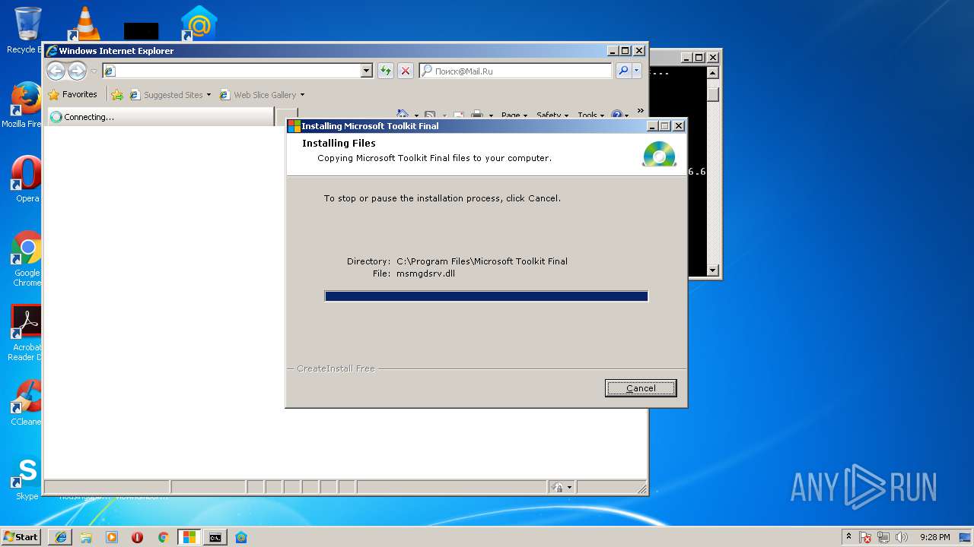Image resolution: width=974 pixels, height=547 pixels.
Task: Click the console window scrollbar thumb
Action: [712, 93]
